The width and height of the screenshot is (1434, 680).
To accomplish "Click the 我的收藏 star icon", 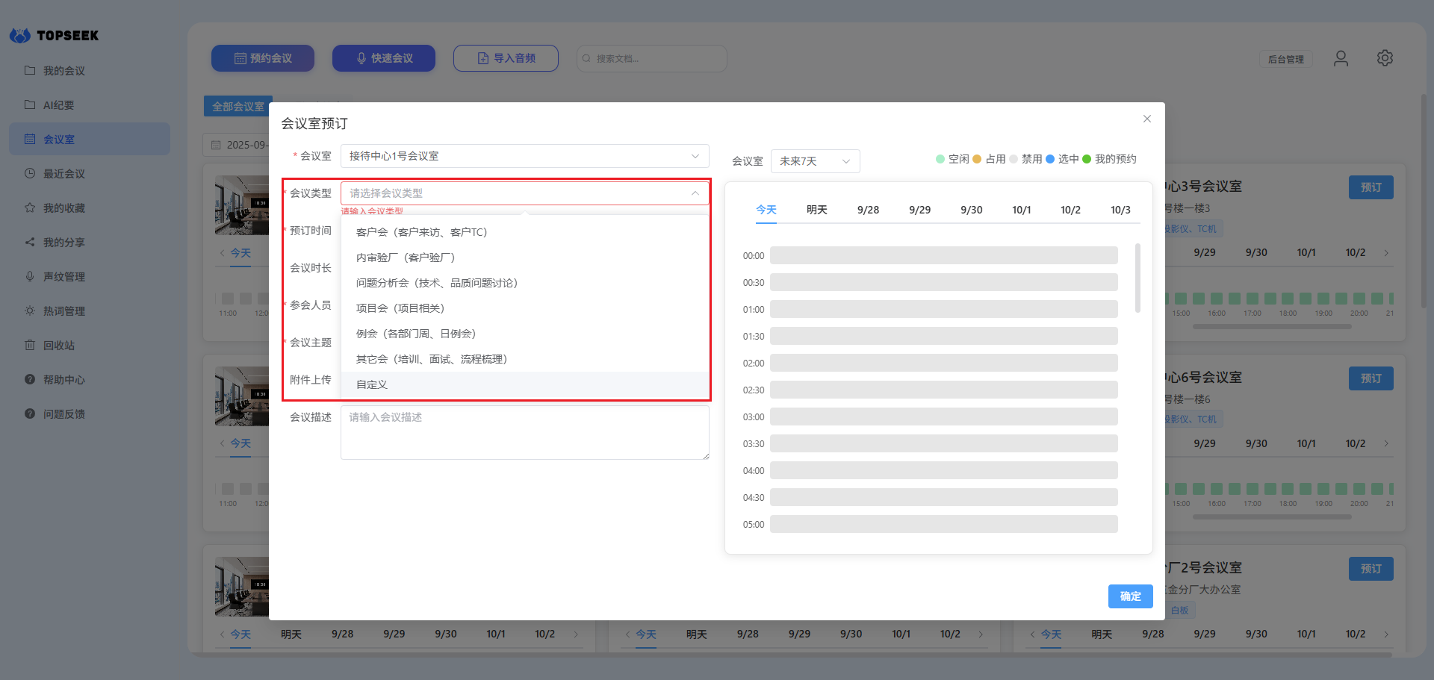I will tap(30, 208).
